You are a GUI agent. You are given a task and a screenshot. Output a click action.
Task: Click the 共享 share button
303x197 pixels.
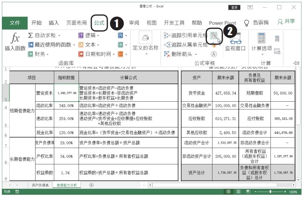tap(286, 21)
